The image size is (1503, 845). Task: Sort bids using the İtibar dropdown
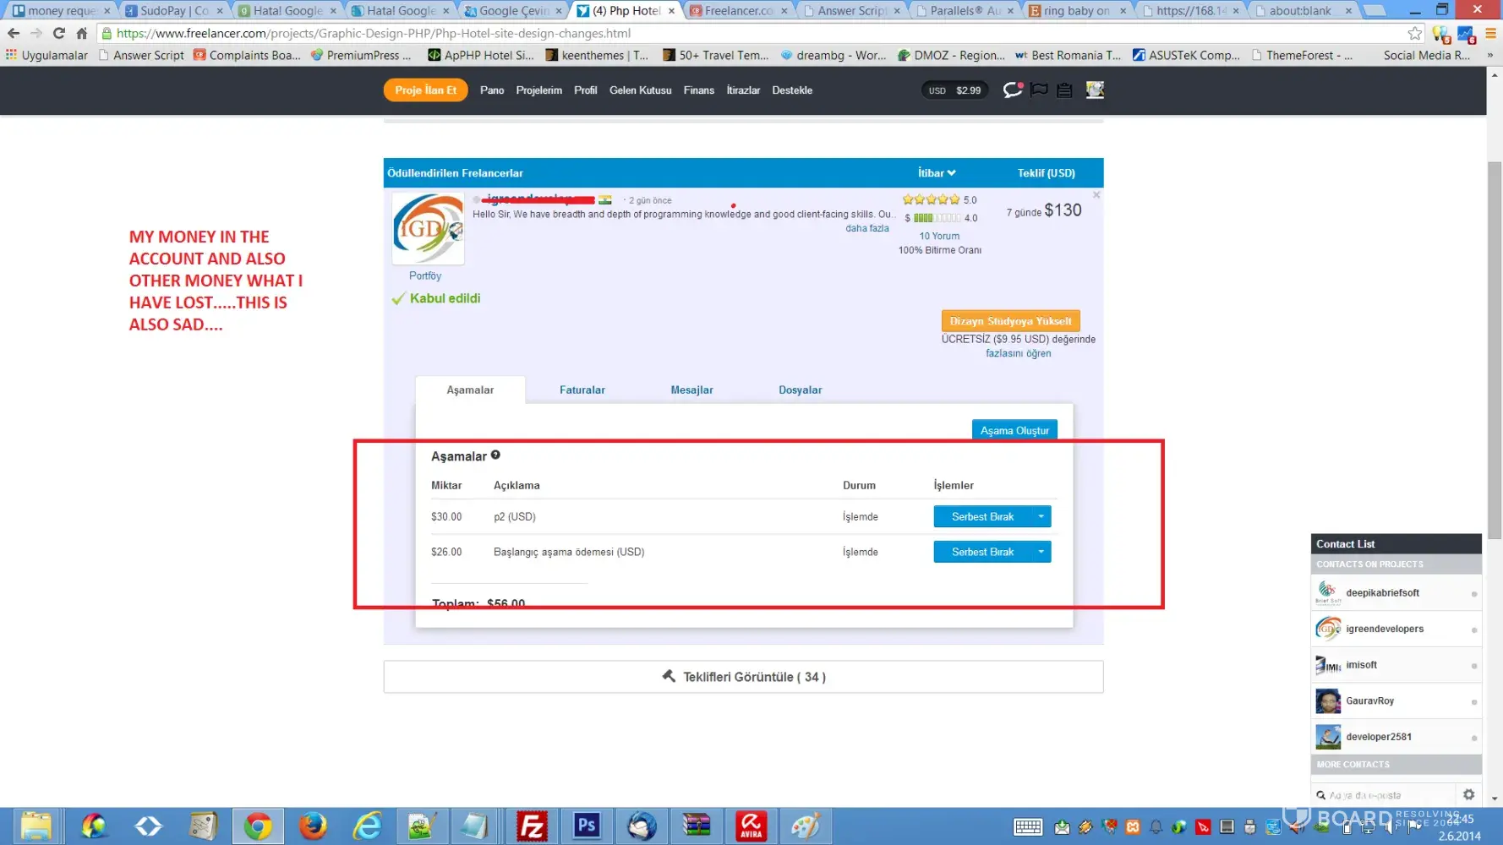[937, 173]
